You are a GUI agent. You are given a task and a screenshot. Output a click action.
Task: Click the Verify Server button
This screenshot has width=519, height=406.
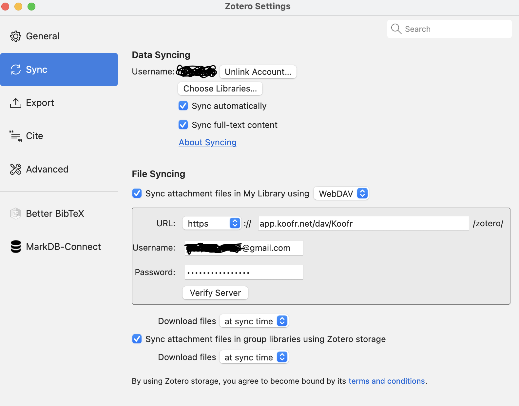(x=215, y=293)
